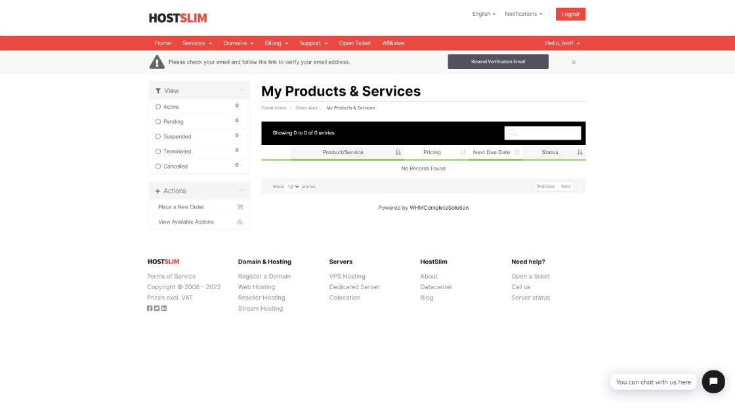The height and width of the screenshot is (413, 735).
Task: Open live chat with the chat bubble icon
Action: coord(713,382)
